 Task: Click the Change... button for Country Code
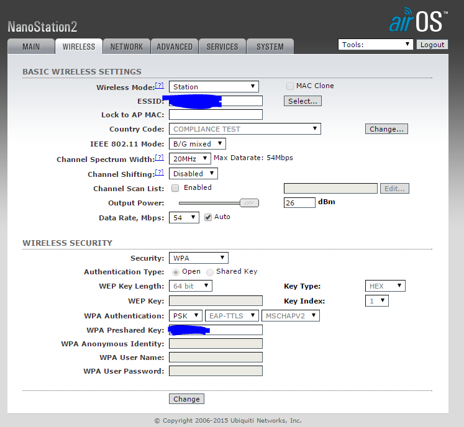[x=386, y=129]
